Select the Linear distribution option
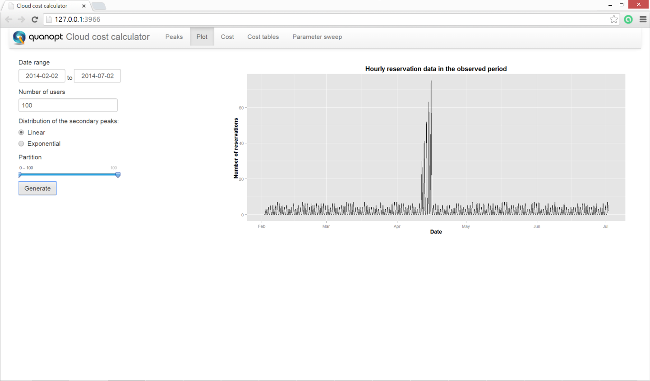650x381 pixels. click(21, 133)
